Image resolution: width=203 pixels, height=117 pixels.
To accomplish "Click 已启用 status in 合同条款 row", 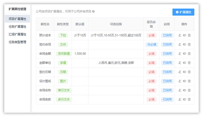I will [x=167, y=99].
